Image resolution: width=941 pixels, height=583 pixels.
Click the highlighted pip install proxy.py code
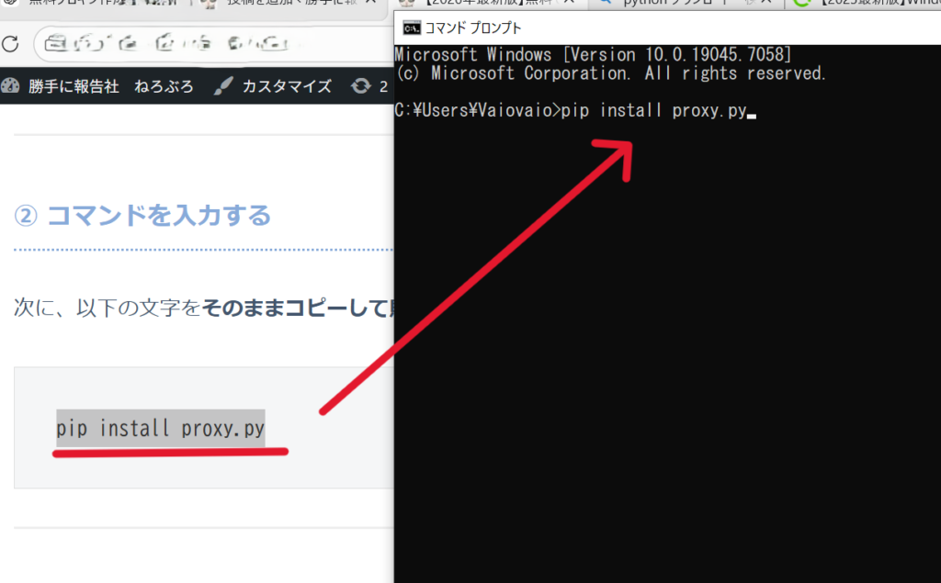coord(160,428)
